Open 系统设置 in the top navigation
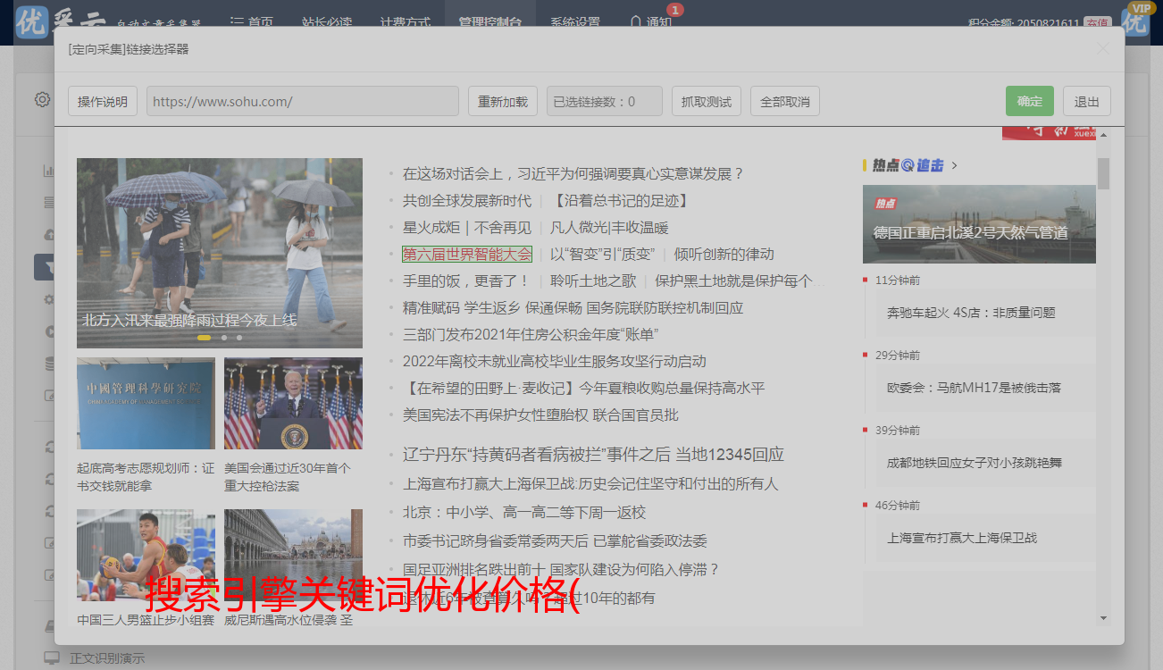This screenshot has width=1163, height=670. 575,22
